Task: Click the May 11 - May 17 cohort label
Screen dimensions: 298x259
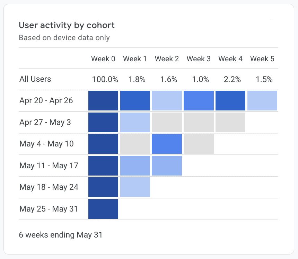Action: [49, 166]
